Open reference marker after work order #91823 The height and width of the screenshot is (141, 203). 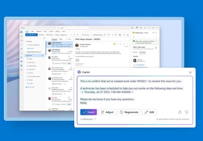coord(147,81)
